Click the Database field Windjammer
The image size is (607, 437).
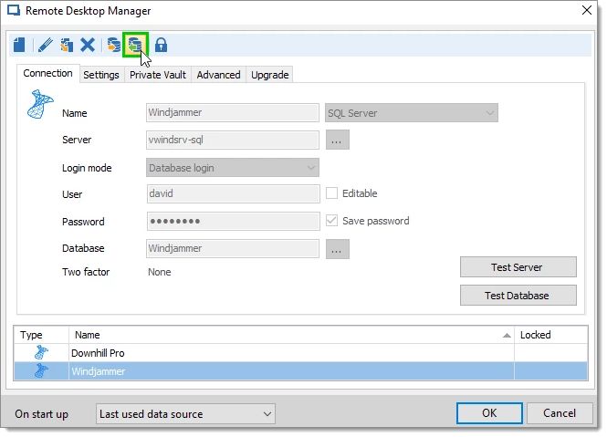coord(233,248)
